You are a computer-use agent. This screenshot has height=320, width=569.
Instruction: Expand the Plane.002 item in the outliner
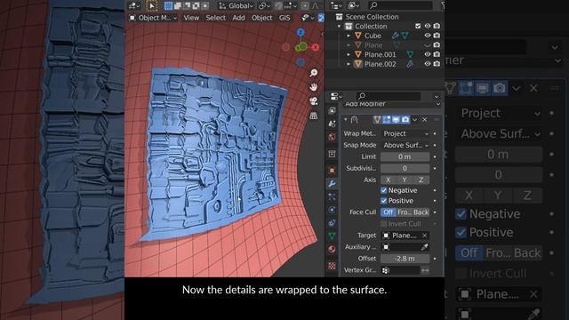(349, 64)
